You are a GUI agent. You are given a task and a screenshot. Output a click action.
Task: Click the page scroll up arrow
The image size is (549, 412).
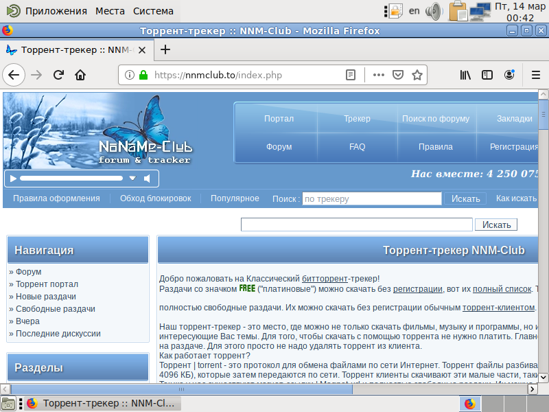tap(543, 94)
